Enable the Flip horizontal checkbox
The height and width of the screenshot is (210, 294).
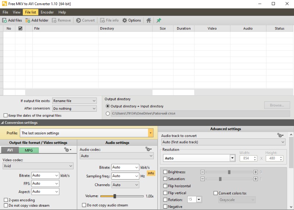[x=165, y=186]
